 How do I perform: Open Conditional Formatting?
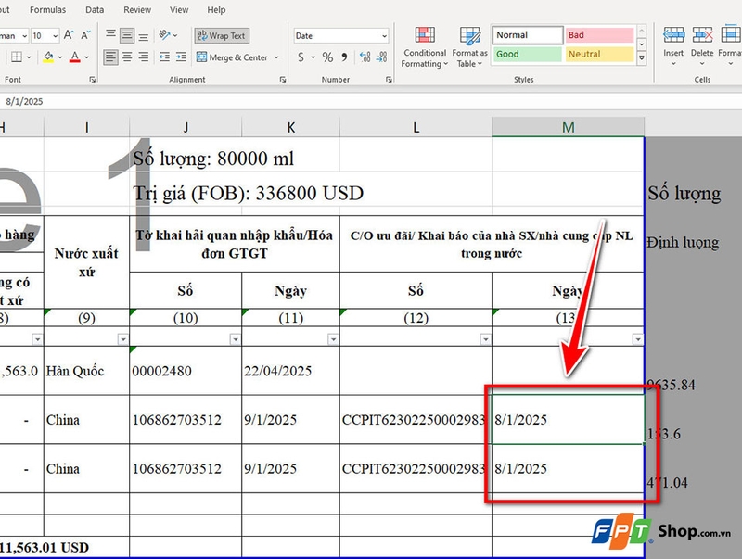tap(424, 46)
